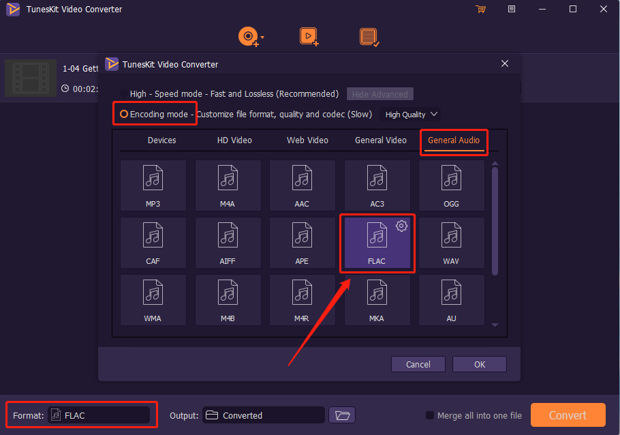This screenshot has width=620, height=435.
Task: Click Cancel in the format dialog
Action: (418, 364)
